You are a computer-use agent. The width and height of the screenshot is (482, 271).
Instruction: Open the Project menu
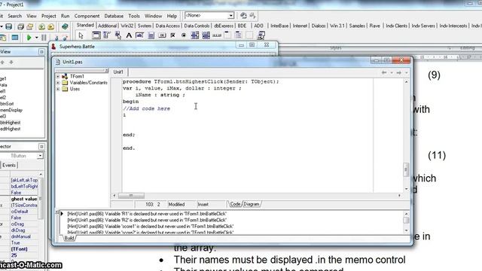[x=48, y=16]
